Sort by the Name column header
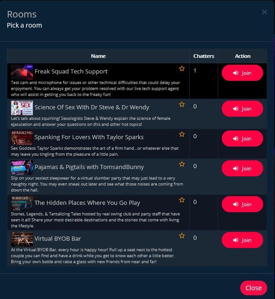Viewport: 275px width, 299px height. [98, 56]
